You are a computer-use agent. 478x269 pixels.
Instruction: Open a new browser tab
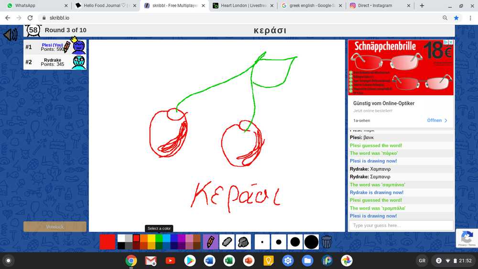pyautogui.click(x=422, y=6)
